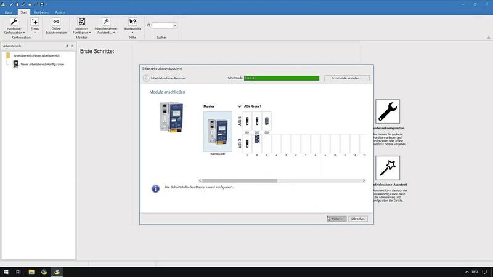Image resolution: width=493 pixels, height=277 pixels.
Task: Click the gateway device picture below Module anschließen
Action: 171,117
